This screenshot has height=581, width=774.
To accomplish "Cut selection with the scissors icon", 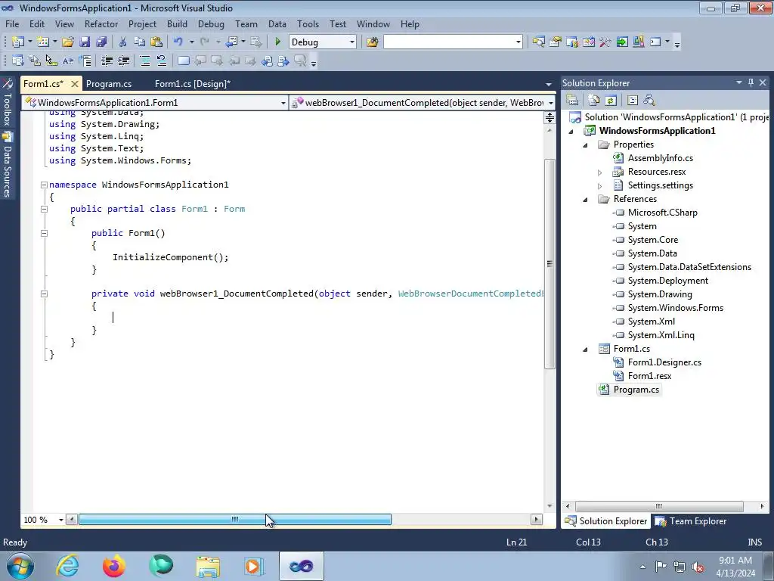I will [123, 42].
